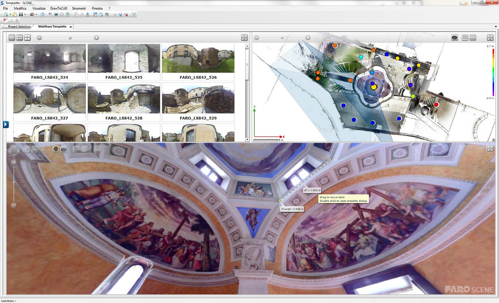Click the panorama annotation note icon

tap(84, 150)
